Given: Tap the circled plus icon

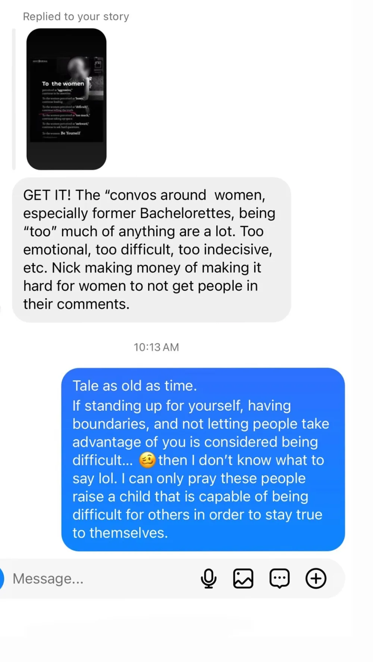Looking at the screenshot, I should click(316, 579).
